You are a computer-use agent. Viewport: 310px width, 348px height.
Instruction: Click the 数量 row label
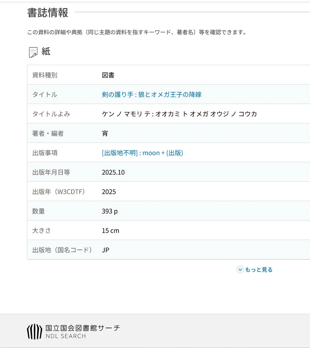tap(38, 211)
